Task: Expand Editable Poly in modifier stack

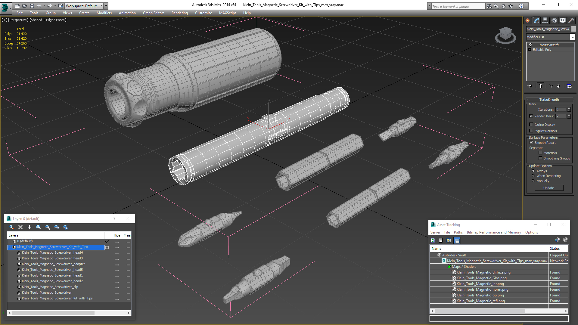Action: click(x=530, y=50)
